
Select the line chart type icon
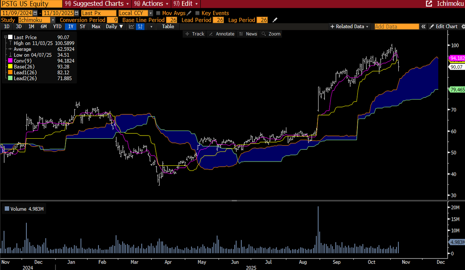click(131, 26)
